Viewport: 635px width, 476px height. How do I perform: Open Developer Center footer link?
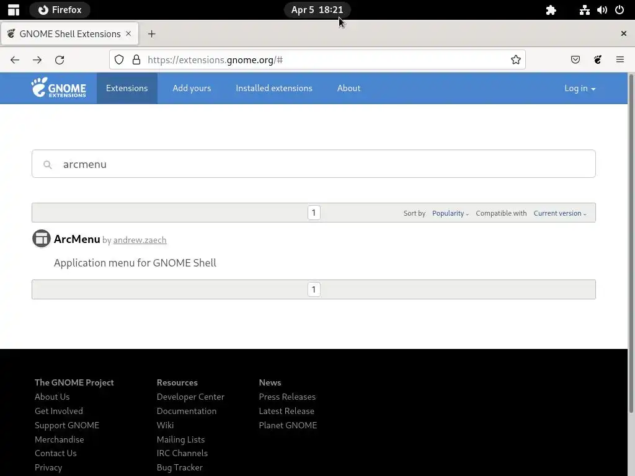(x=190, y=397)
